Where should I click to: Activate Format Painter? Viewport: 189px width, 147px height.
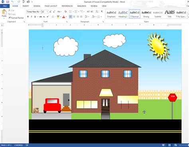coord(16,18)
